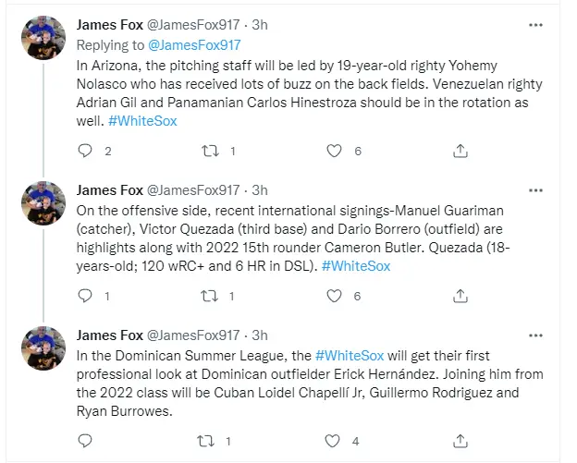Open James Fox avatar on the first tweet
The image size is (577, 463).
43,38
